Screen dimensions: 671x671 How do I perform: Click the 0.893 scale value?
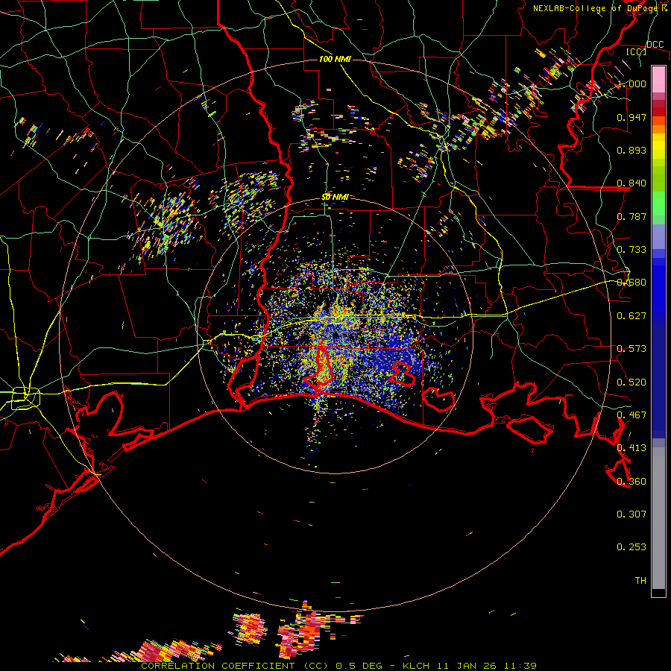coord(631,150)
